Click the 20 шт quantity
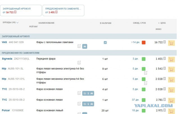180x114 pixels. 105,111
